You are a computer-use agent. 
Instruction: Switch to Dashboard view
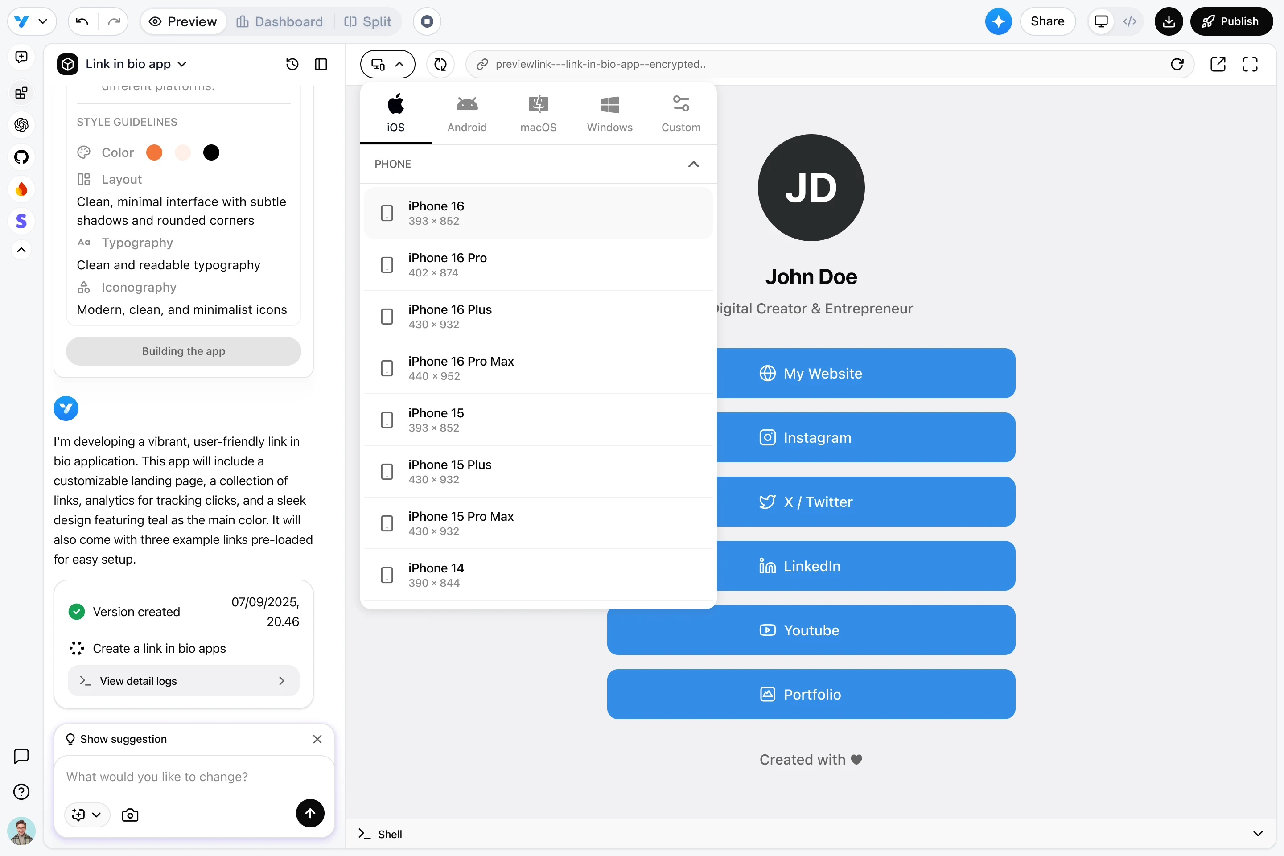pos(280,21)
